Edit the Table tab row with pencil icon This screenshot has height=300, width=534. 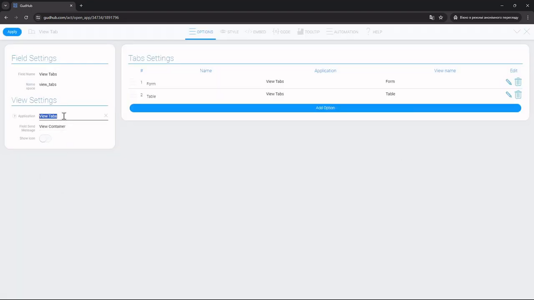[509, 95]
